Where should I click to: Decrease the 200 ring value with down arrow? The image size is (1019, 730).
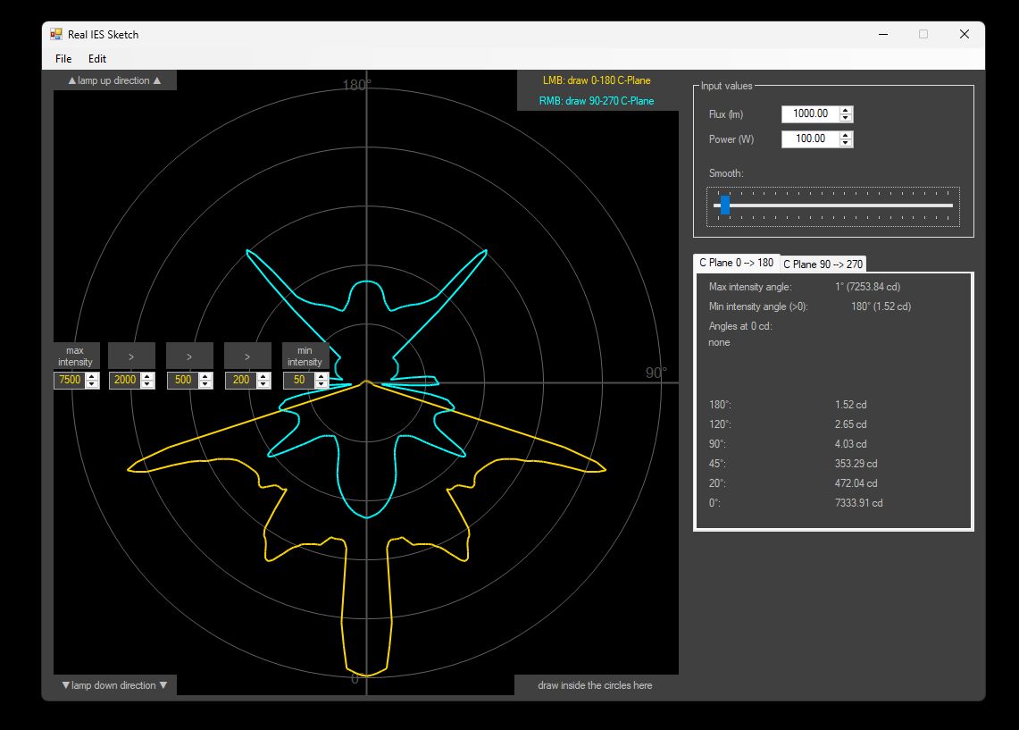tap(263, 384)
